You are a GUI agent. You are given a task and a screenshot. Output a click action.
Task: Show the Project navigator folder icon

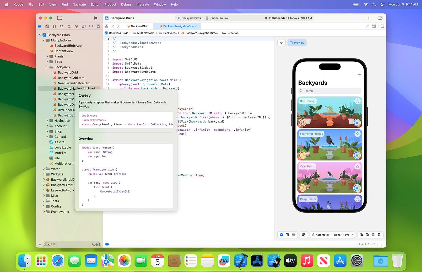click(40, 26)
